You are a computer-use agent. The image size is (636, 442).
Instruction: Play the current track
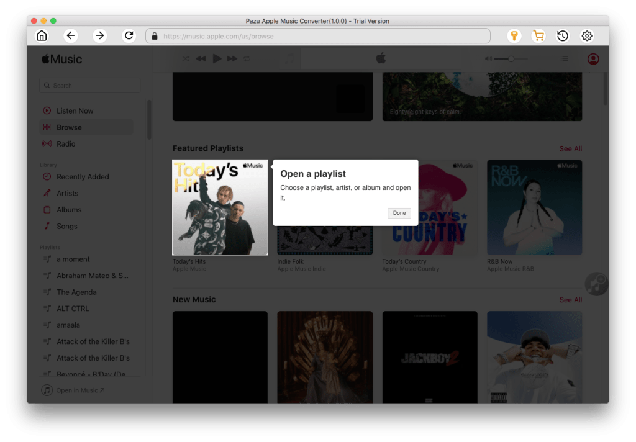217,59
